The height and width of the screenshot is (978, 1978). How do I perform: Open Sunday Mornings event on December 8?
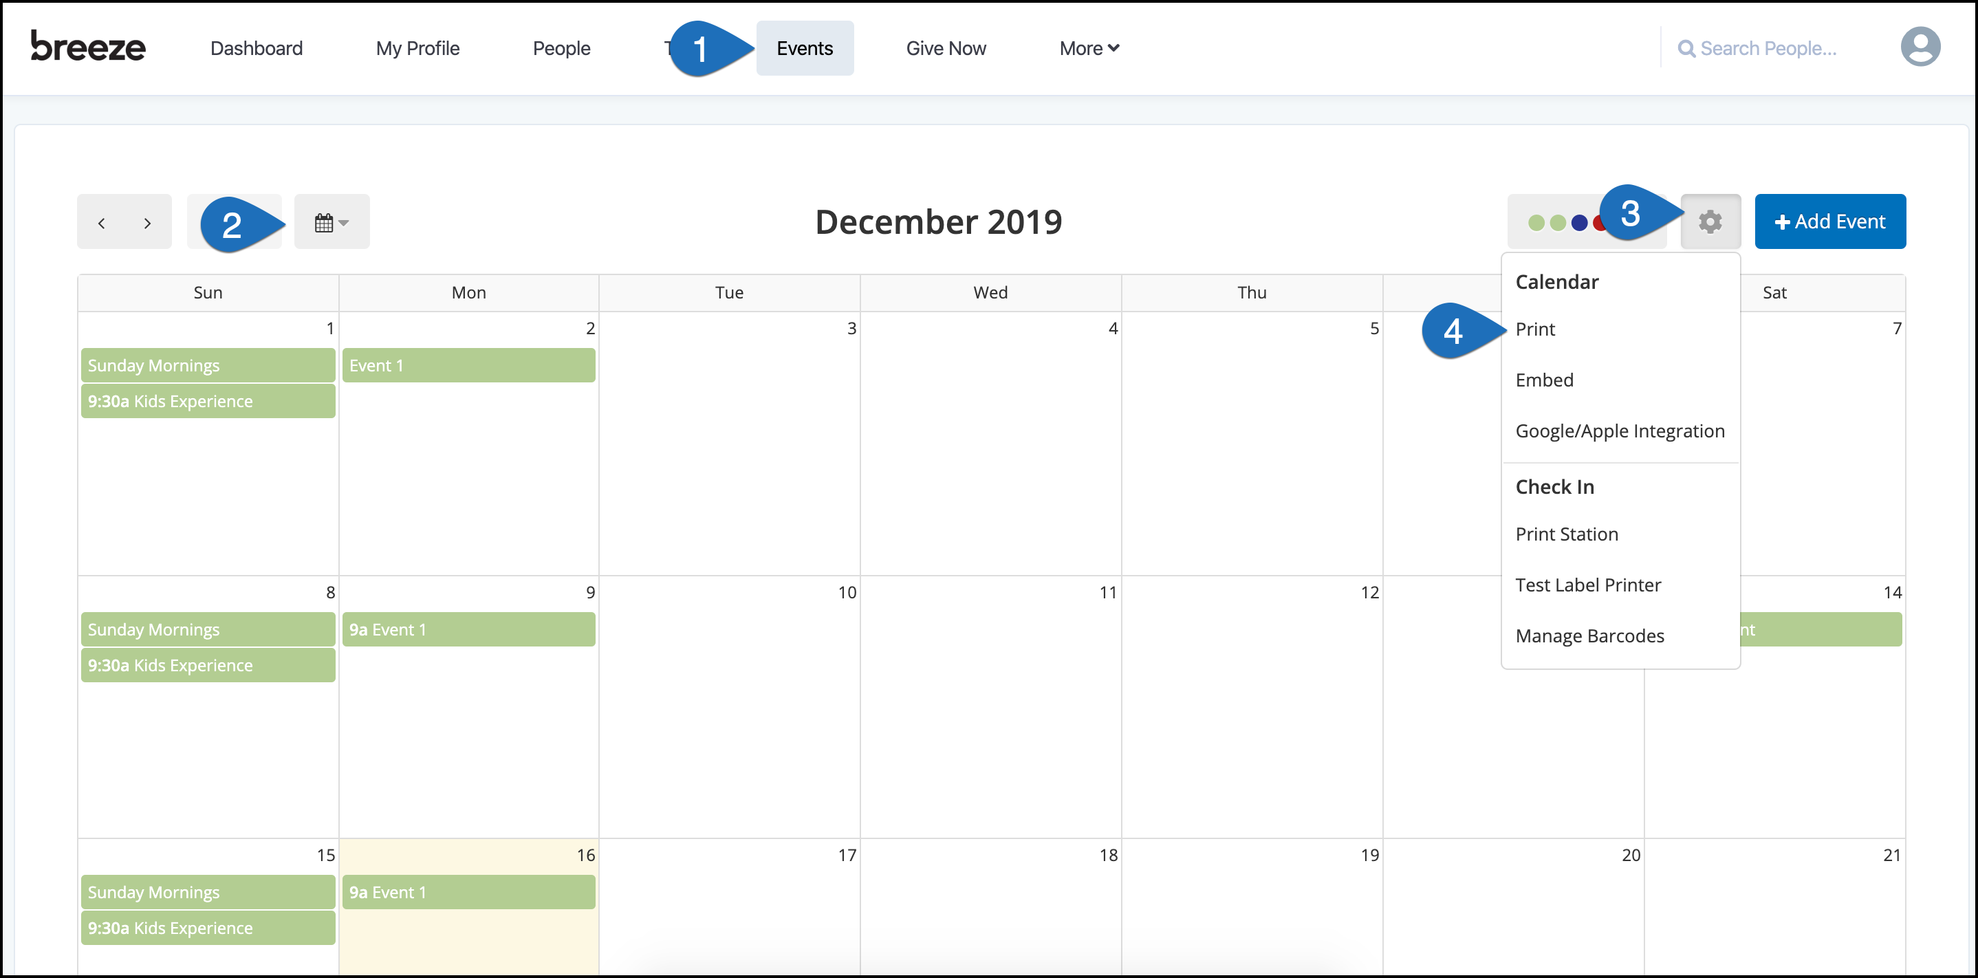(208, 629)
